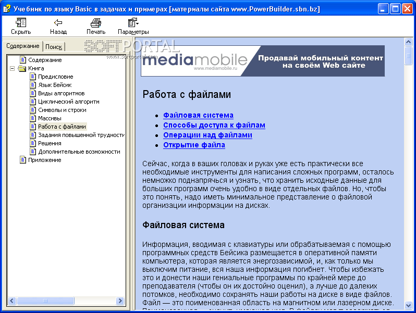This screenshot has width=416, height=313.
Task: Follow the Операции над файлами link
Action: click(x=207, y=135)
